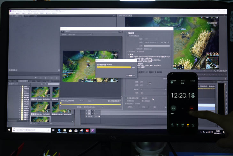The height and width of the screenshot is (156, 233).
Task: Switch to the Source tab in export dialog
Action: point(63,32)
